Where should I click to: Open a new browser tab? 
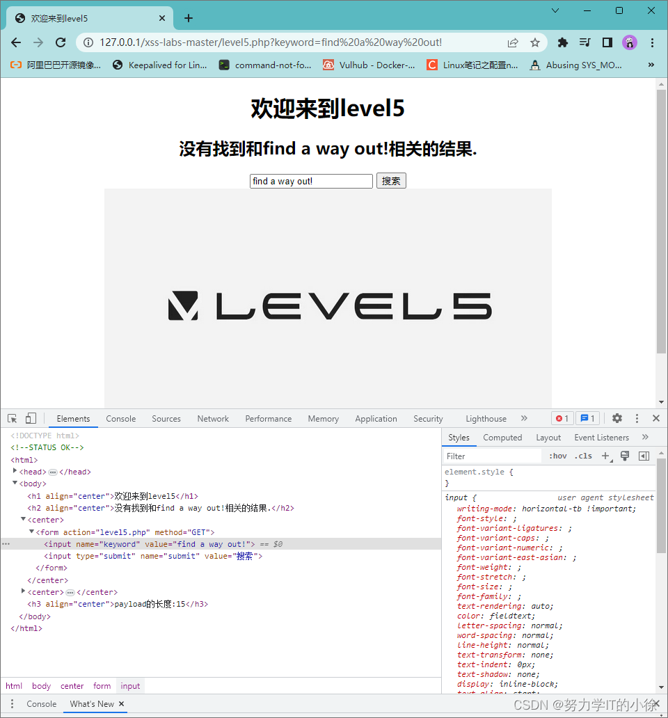pyautogui.click(x=188, y=18)
